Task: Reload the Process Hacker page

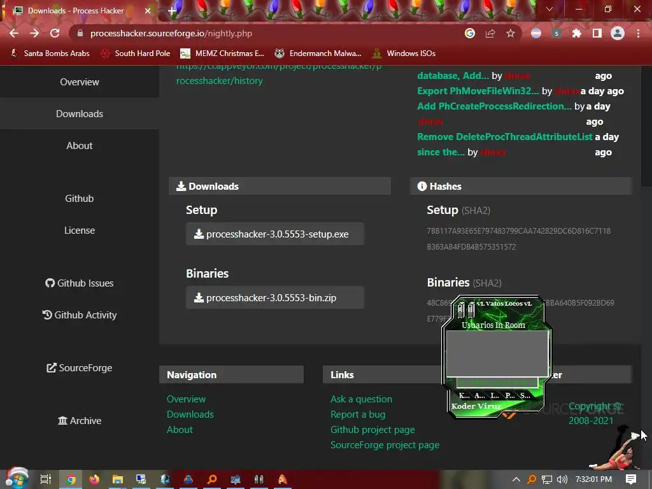Action: click(x=55, y=33)
